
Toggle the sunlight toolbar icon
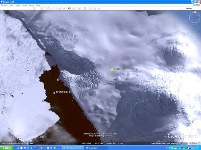point(74,8)
